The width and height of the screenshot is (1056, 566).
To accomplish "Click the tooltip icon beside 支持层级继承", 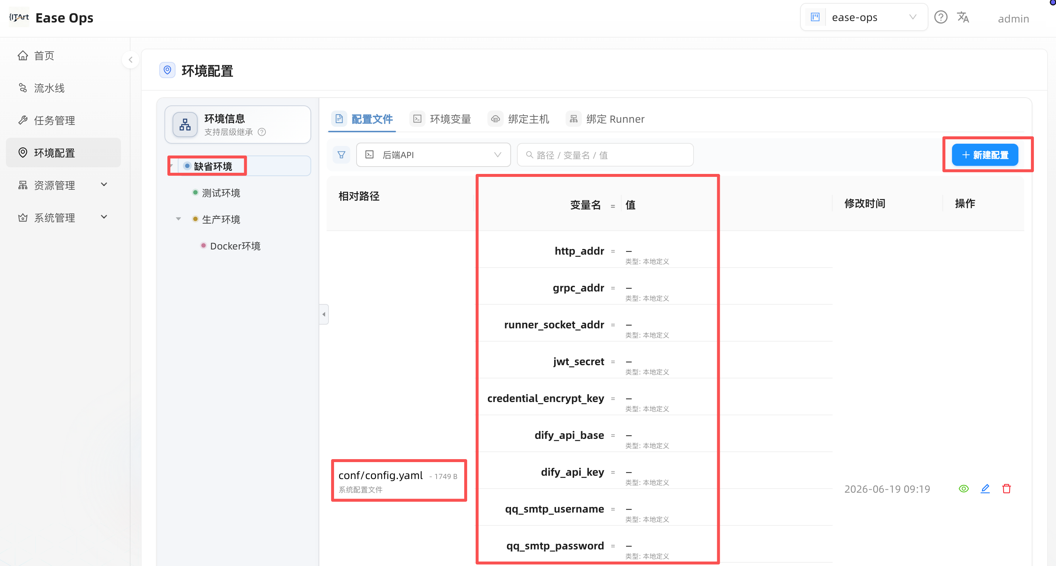I will (x=262, y=132).
